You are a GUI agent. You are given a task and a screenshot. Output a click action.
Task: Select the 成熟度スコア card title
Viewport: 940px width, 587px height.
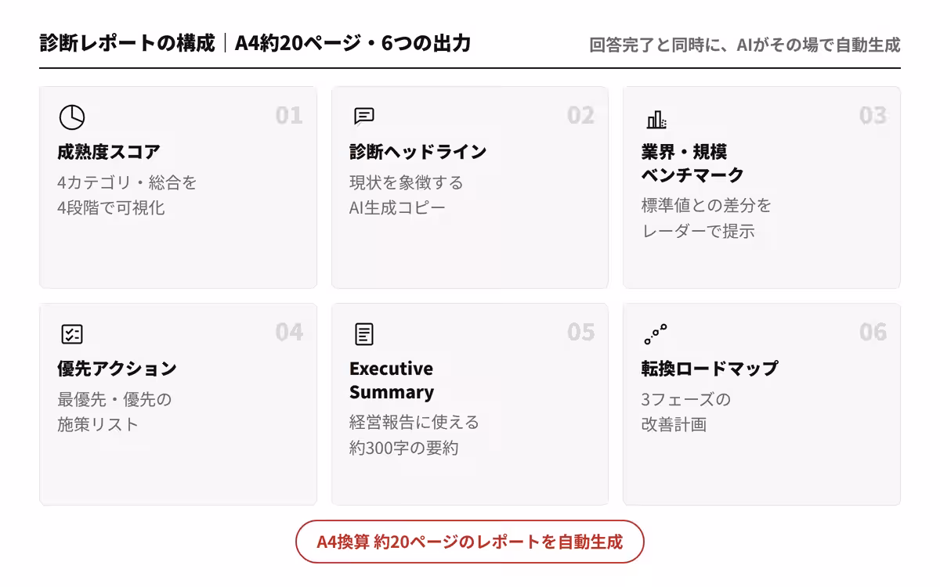[109, 152]
